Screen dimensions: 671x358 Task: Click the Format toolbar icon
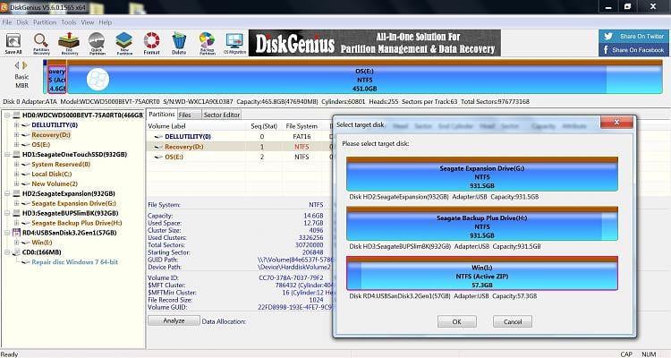click(x=151, y=44)
